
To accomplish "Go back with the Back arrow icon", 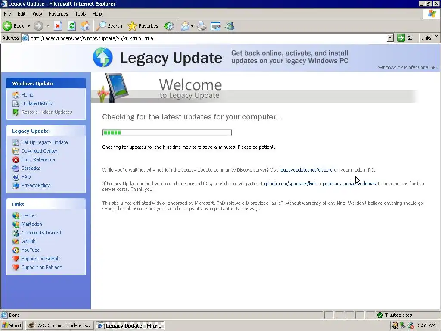I will coord(7,26).
